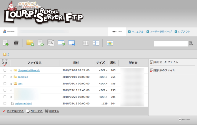Click the ログアウト link
197x125 pixels.
point(184,32)
